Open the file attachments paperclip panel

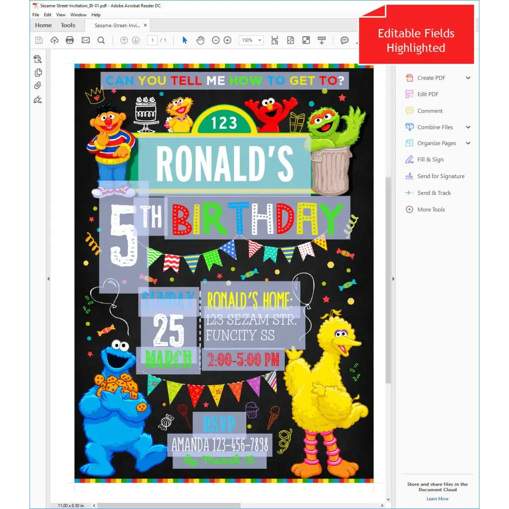point(37,86)
